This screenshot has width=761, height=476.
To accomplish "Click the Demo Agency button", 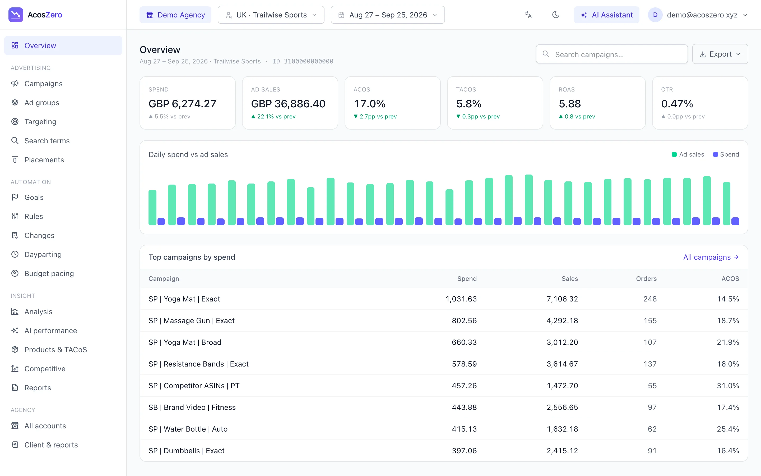I will click(x=175, y=15).
